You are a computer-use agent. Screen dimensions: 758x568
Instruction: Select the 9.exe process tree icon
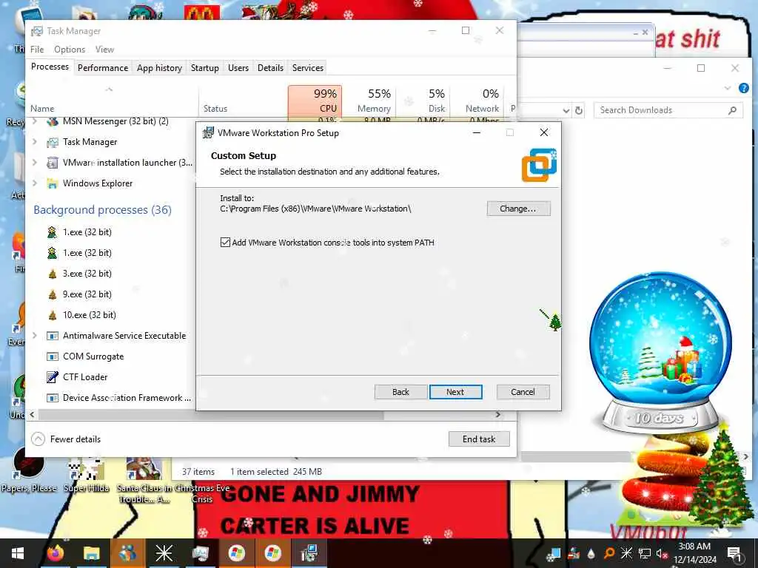(53, 294)
